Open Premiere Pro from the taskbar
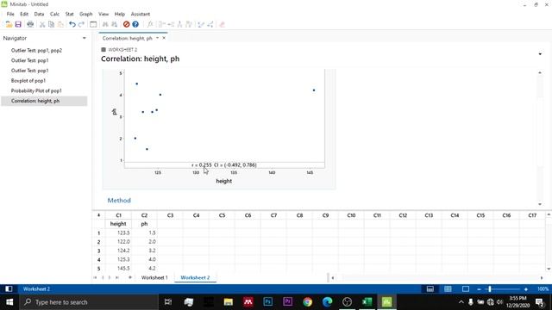Viewport: 552px width, 310px height. click(287, 302)
